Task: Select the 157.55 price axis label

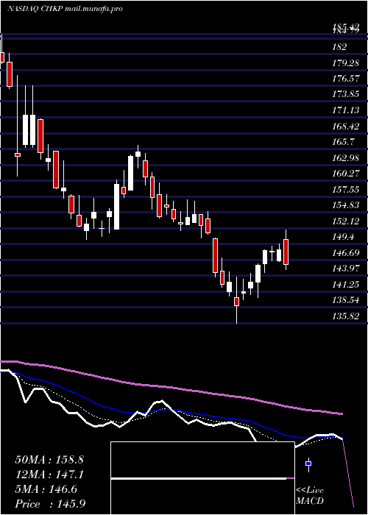Action: tap(345, 190)
